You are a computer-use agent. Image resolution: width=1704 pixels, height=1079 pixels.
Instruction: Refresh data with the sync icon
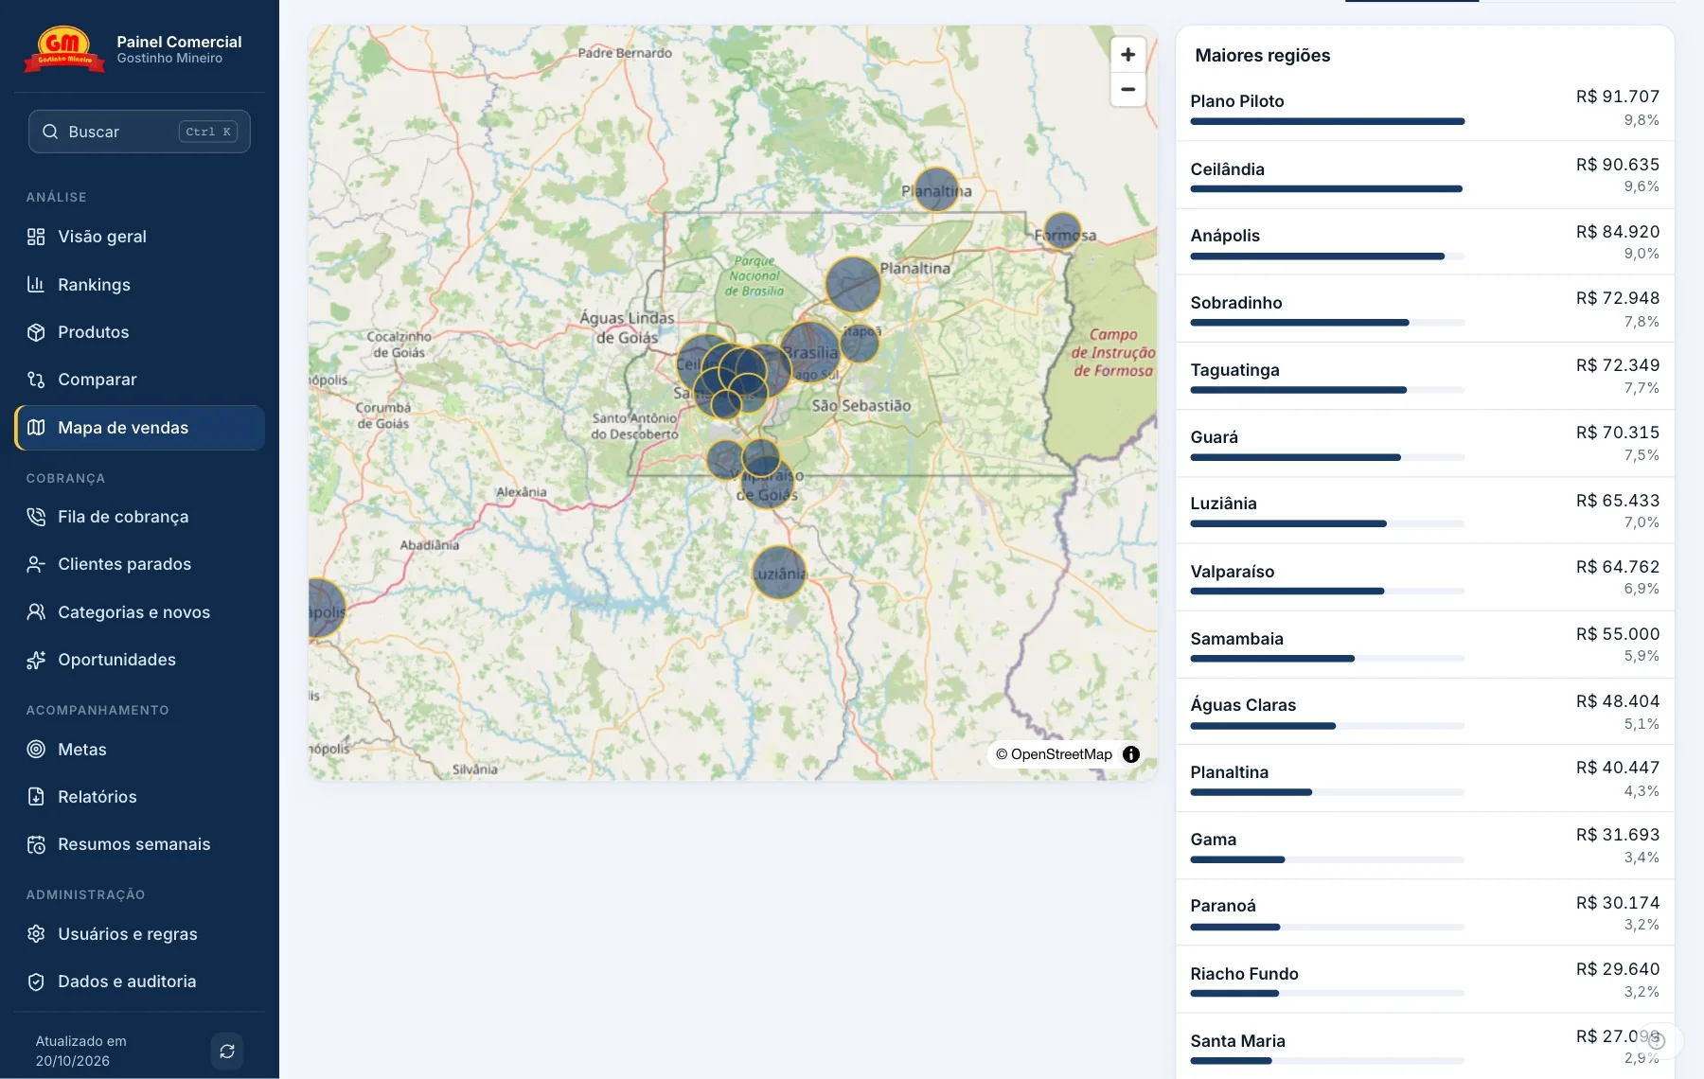coord(227,1051)
